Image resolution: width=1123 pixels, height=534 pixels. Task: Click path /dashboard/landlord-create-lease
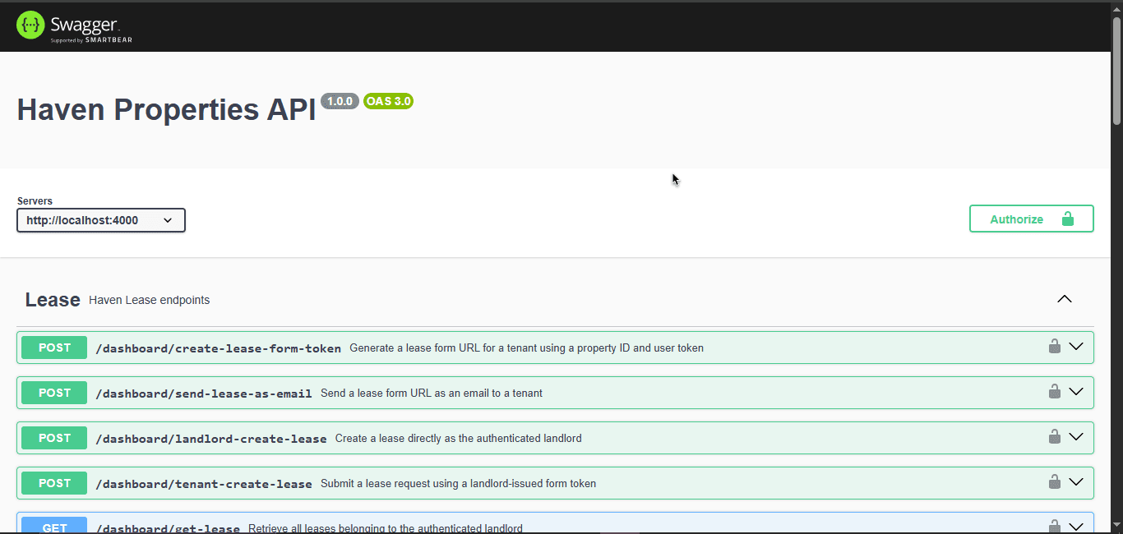tap(211, 439)
